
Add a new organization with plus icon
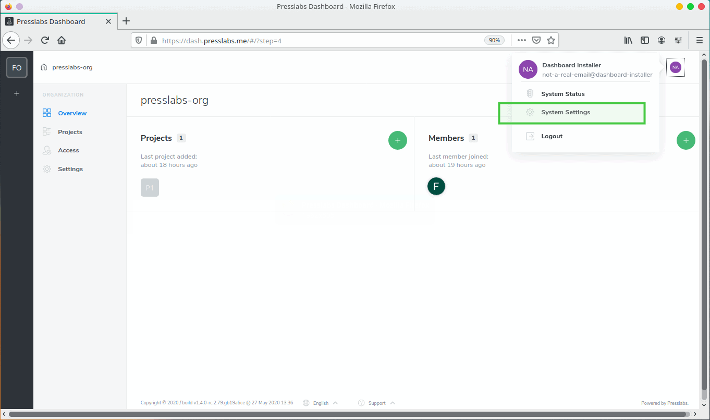(17, 93)
